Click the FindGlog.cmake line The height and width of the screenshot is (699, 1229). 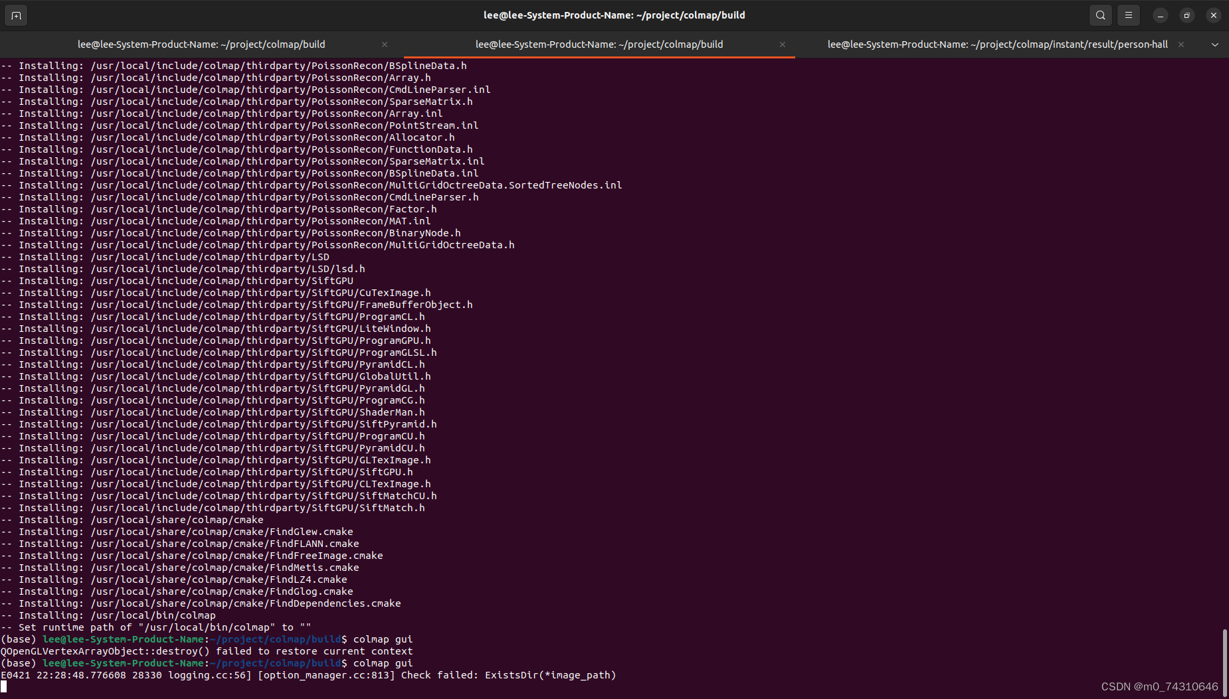pos(177,591)
